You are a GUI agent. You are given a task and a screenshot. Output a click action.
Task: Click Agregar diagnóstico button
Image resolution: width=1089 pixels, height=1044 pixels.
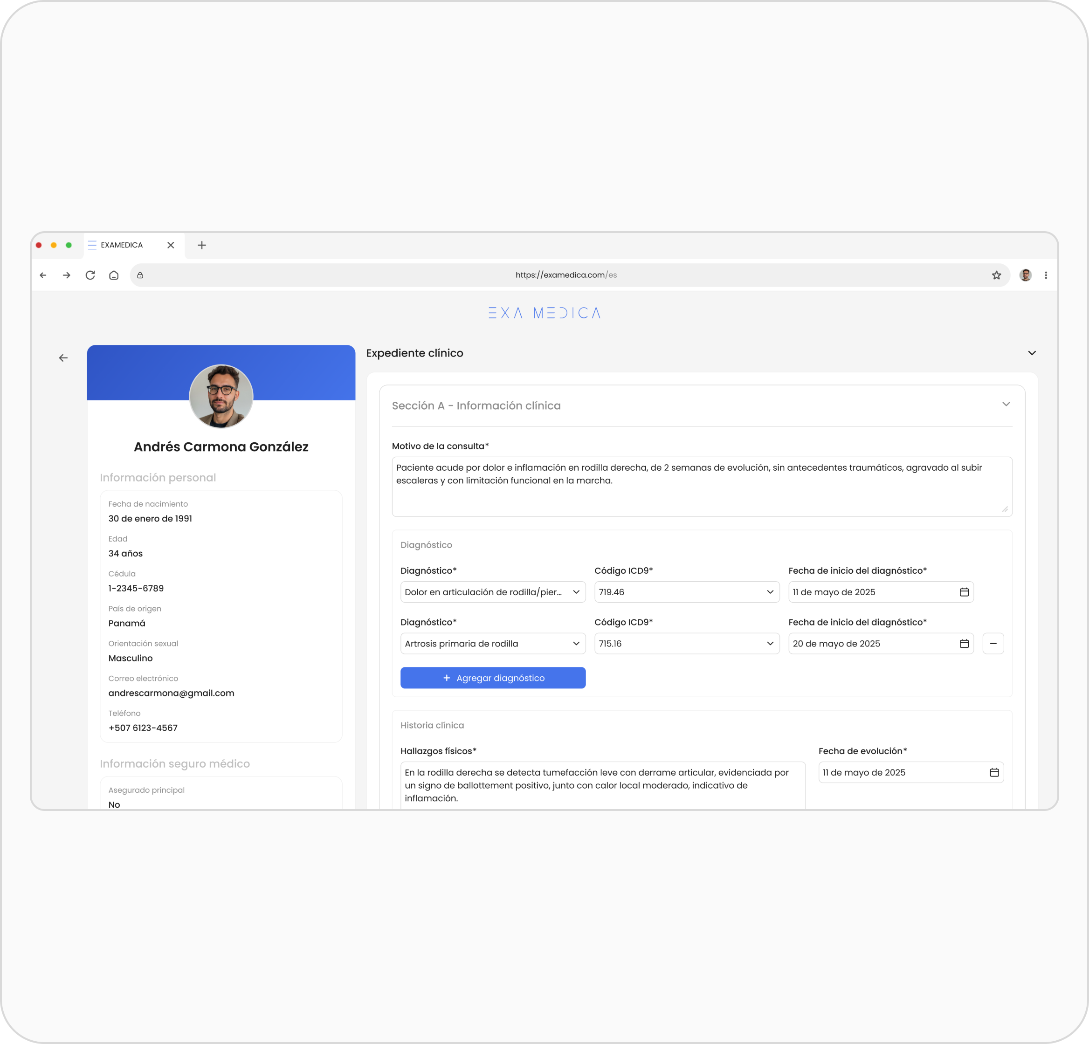click(493, 678)
